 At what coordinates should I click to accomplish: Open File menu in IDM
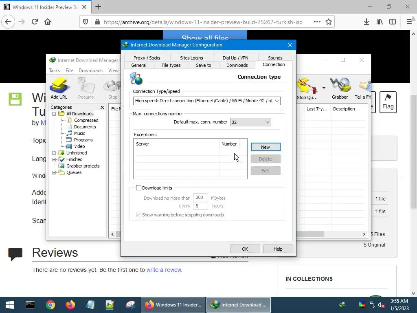[x=69, y=71]
